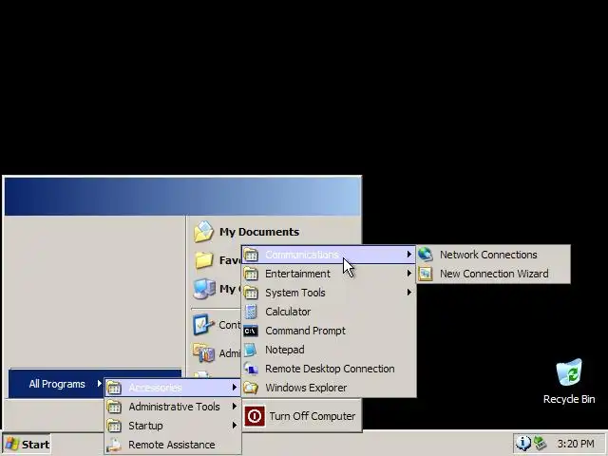Launch Command Prompt from Accessories menu

[x=329, y=331]
